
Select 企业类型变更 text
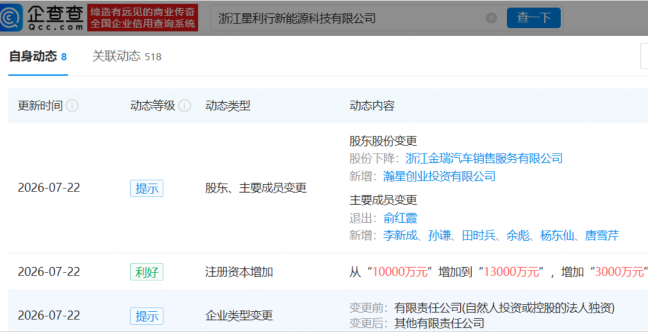[239, 315]
